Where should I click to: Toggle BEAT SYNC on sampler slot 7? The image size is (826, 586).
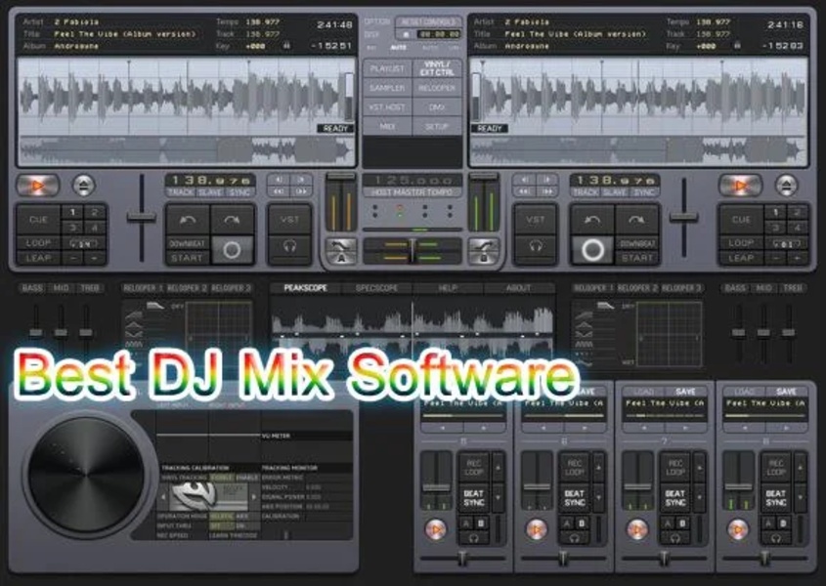[675, 497]
